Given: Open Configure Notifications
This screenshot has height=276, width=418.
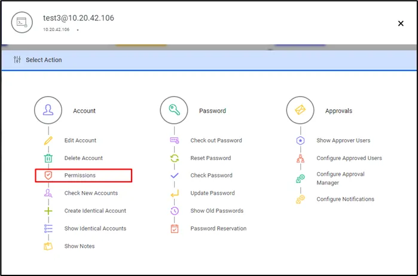Looking at the screenshot, I should click(x=345, y=199).
